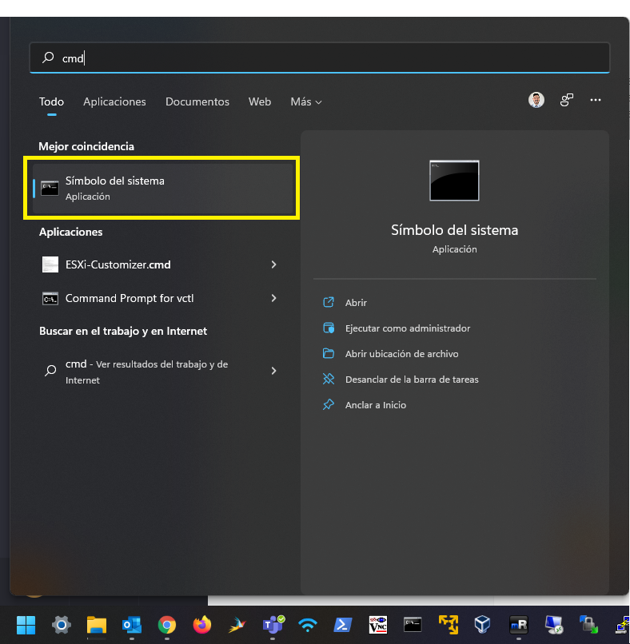630x644 pixels.
Task: Open the Wi-Fi app icon in the taskbar
Action: tap(307, 625)
